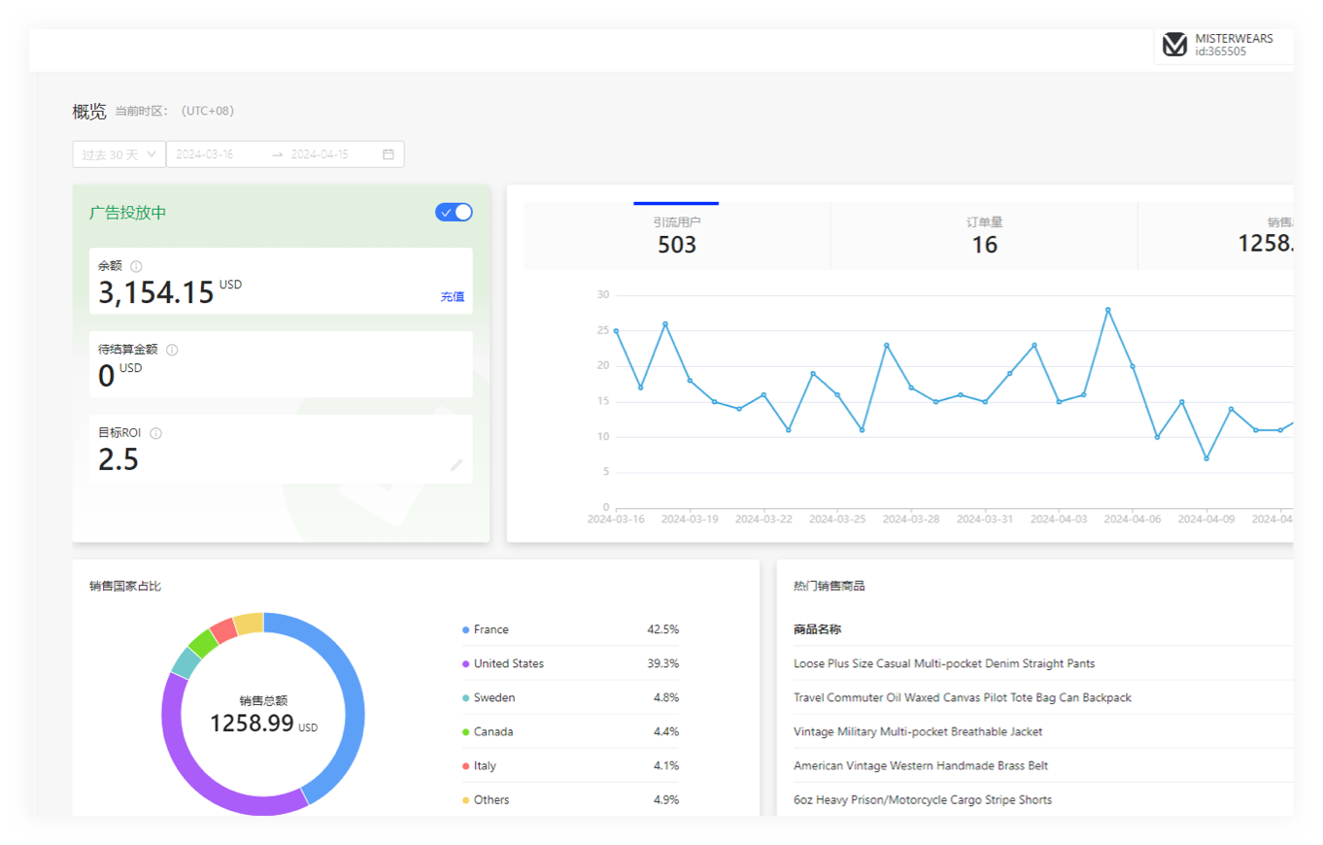Open the calendar icon in date range
This screenshot has width=1323, height=845.
389,154
